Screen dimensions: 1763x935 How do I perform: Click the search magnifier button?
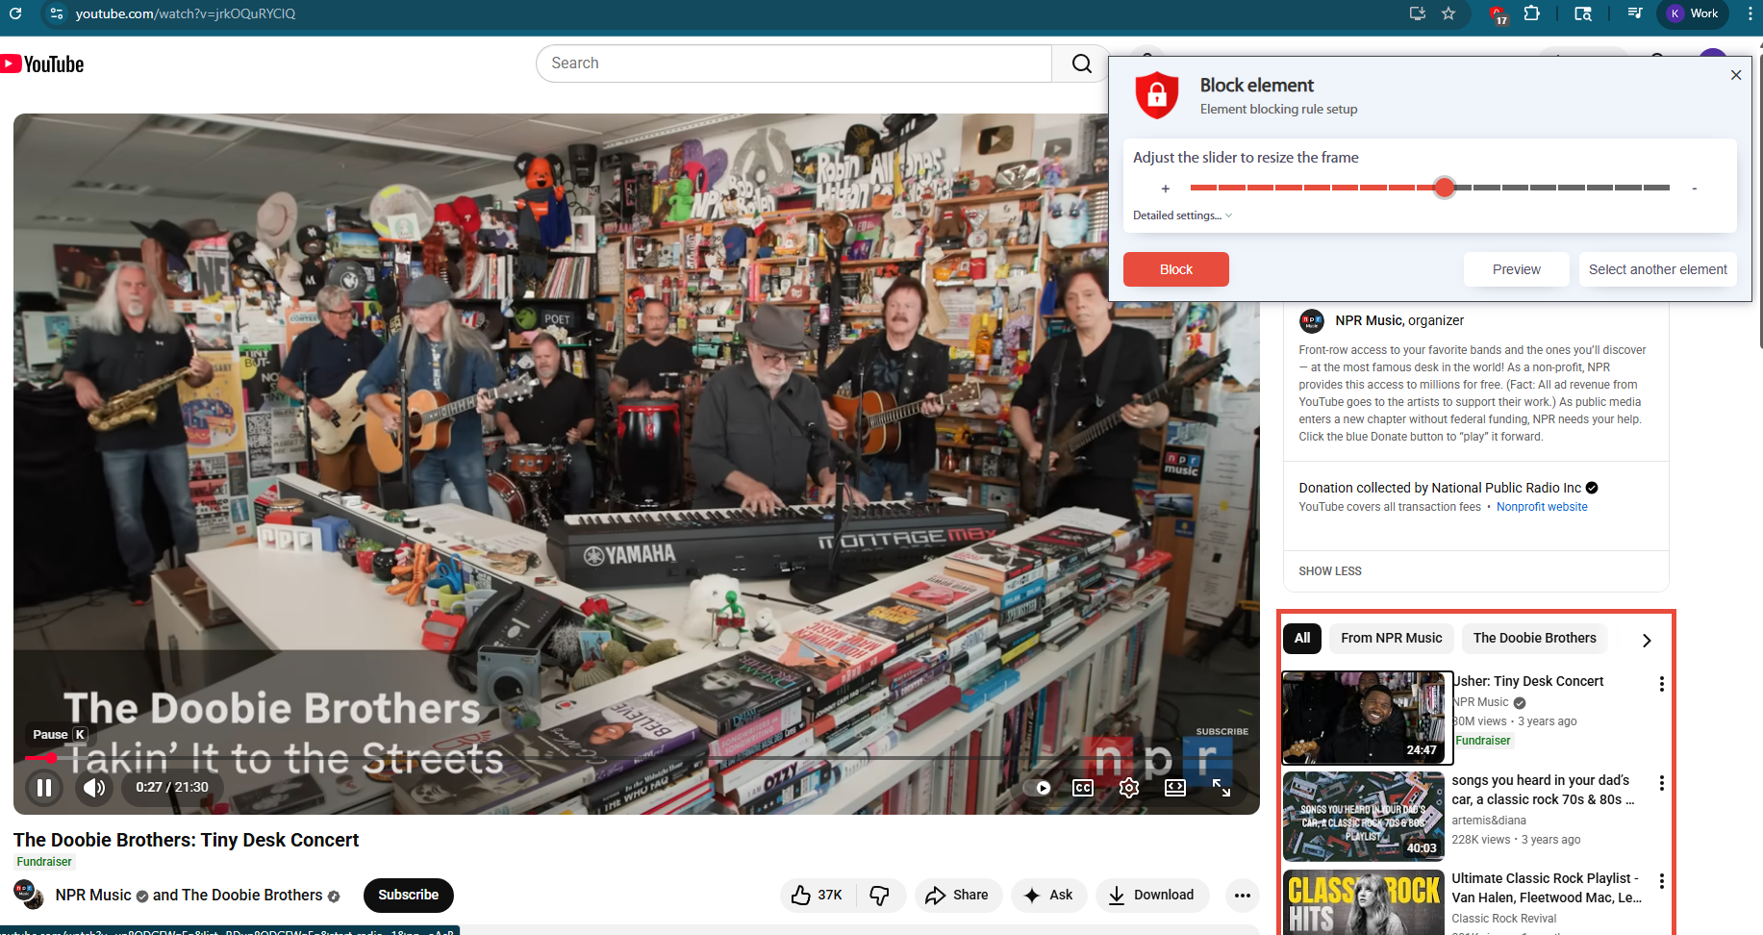click(1081, 63)
